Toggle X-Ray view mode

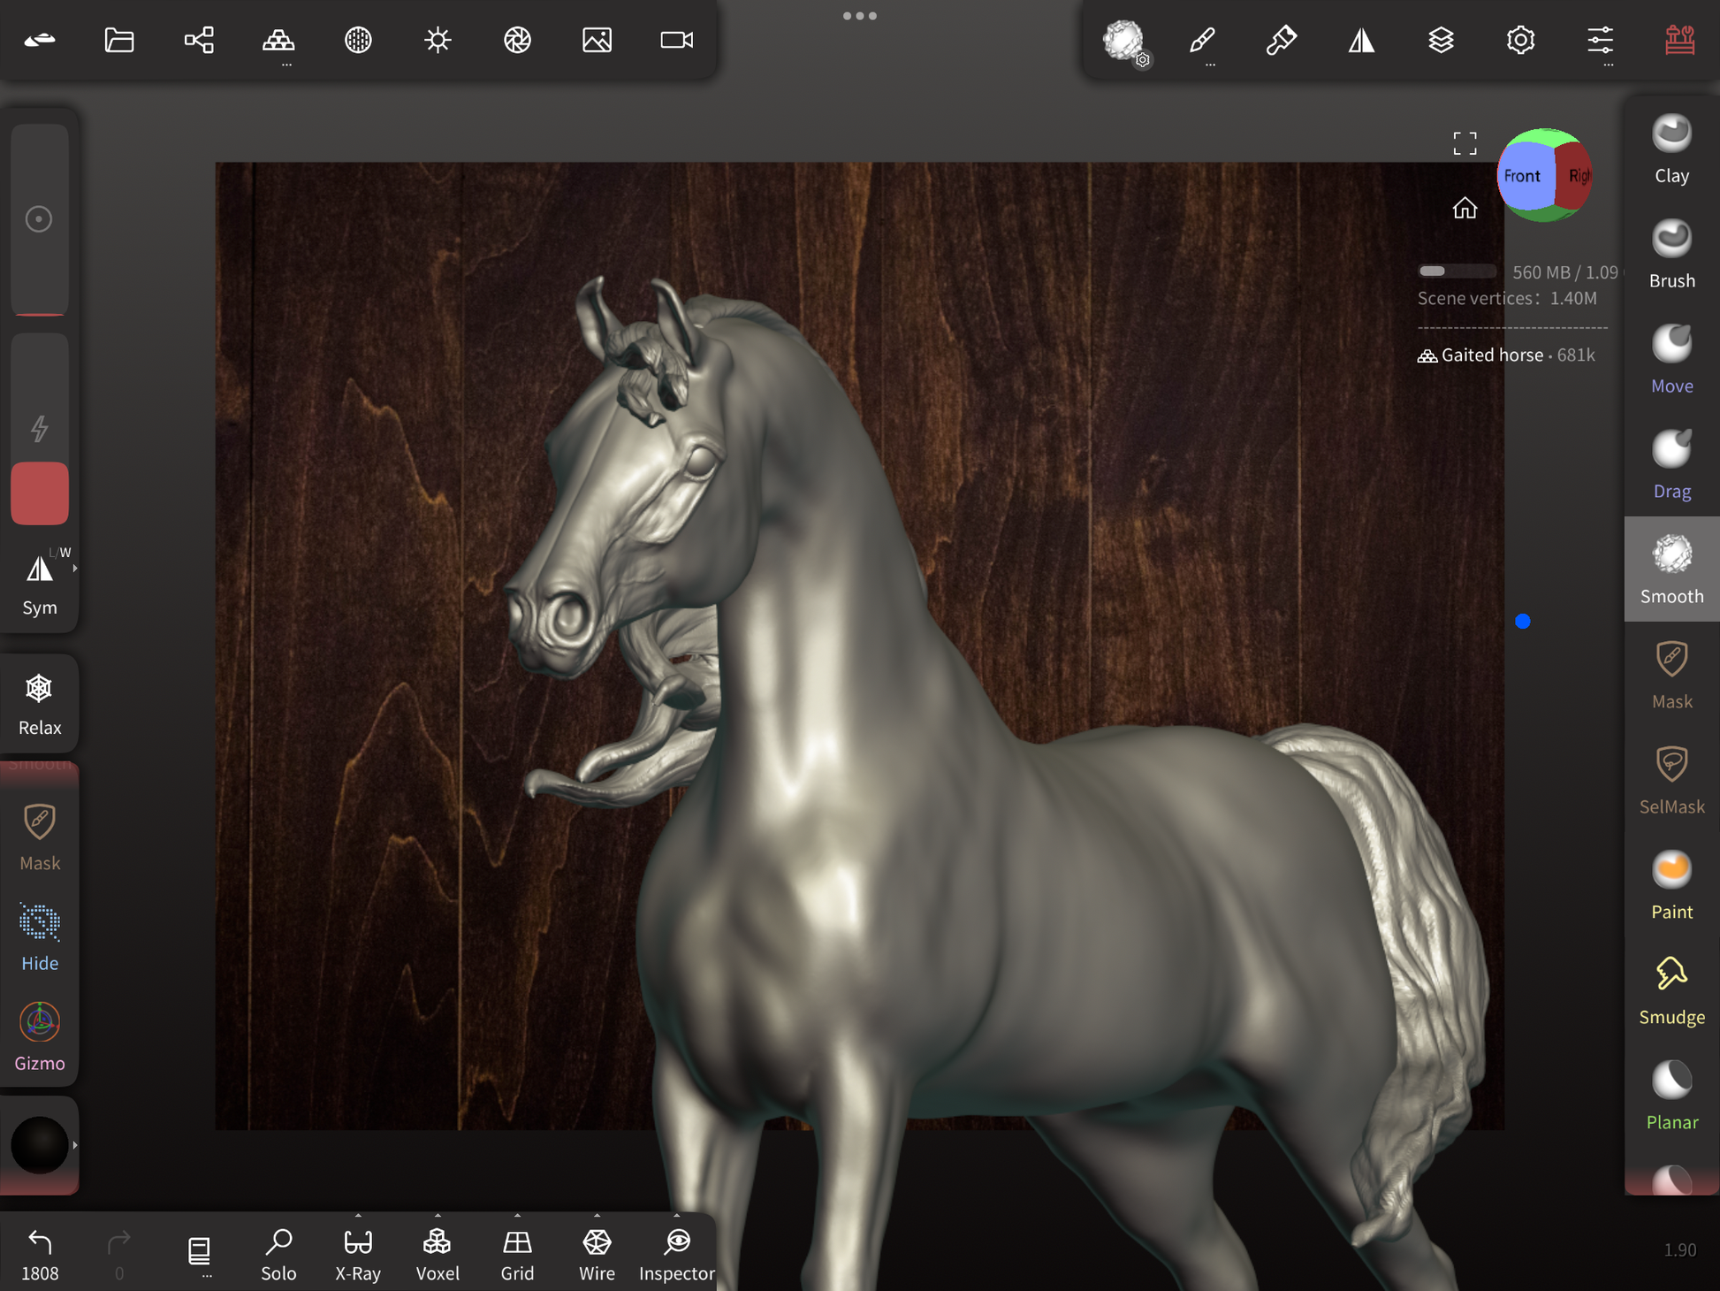coord(358,1253)
